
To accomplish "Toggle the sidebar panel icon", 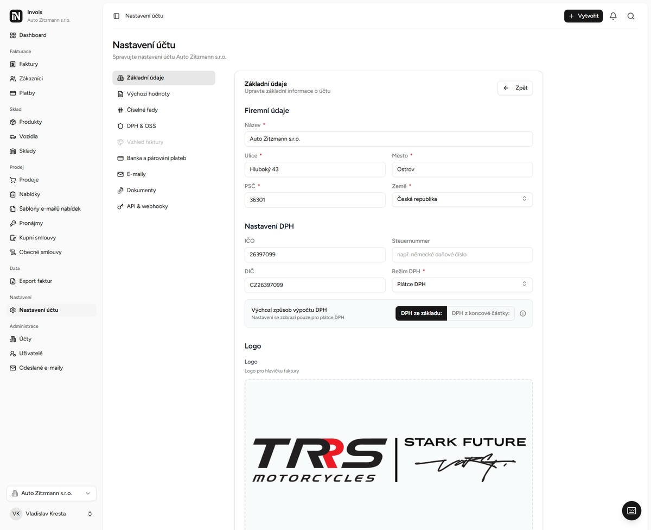I will click(116, 16).
